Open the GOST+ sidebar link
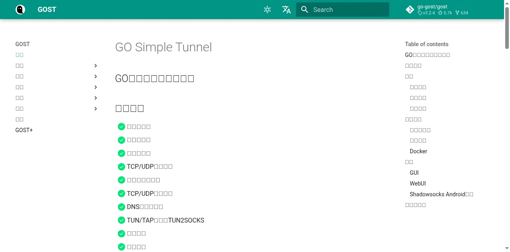This screenshot has height=252, width=510. pyautogui.click(x=24, y=130)
